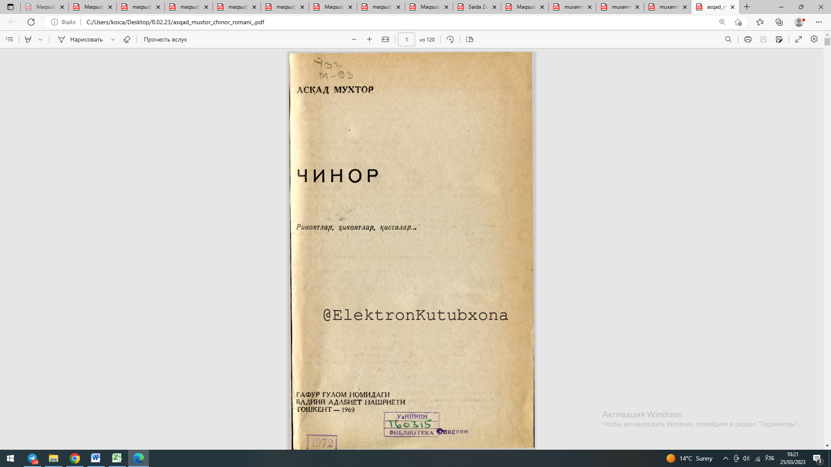831x467 pixels.
Task: Open a new browser tab
Action: (747, 7)
